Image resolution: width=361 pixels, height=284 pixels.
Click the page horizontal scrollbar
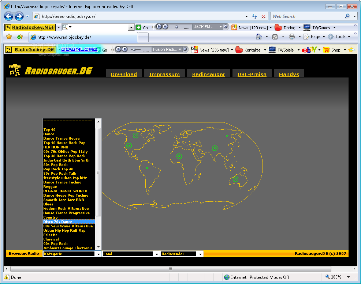pyautogui.click(x=171, y=269)
